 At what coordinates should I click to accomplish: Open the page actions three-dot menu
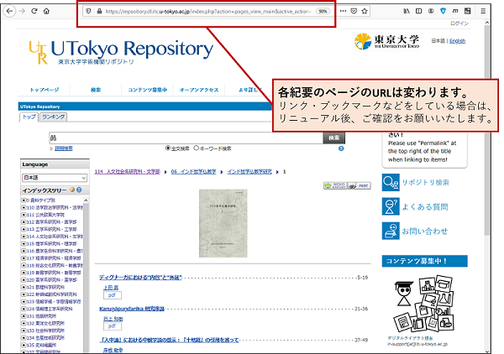point(343,11)
